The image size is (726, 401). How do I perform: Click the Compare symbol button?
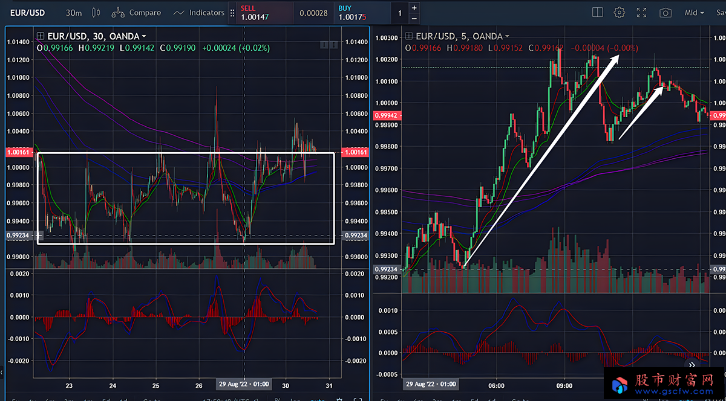(x=137, y=12)
